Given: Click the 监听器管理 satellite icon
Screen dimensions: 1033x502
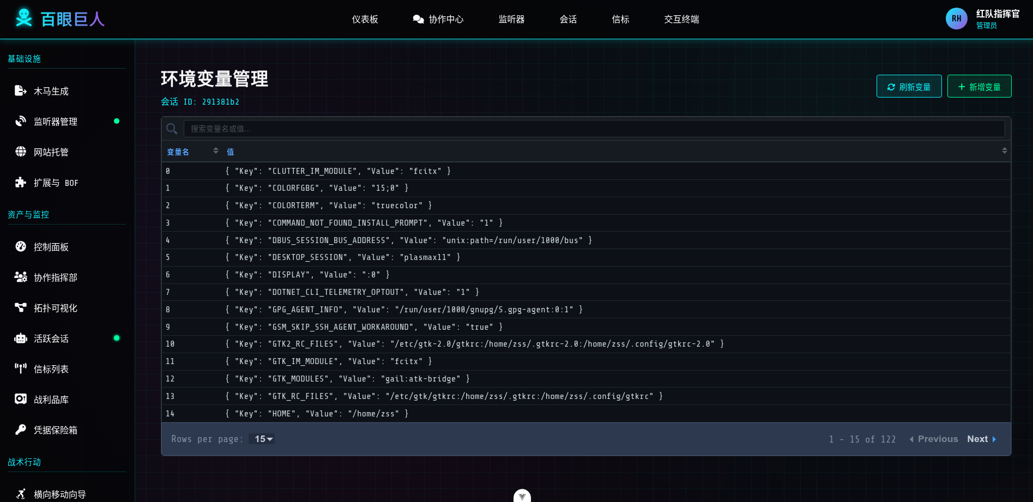Looking at the screenshot, I should 21,122.
